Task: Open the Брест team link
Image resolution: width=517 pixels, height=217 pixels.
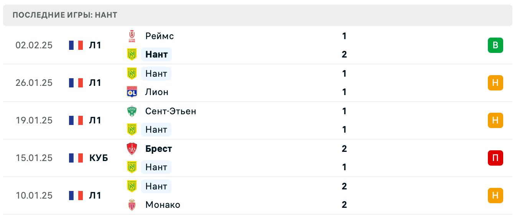Action: tap(159, 149)
